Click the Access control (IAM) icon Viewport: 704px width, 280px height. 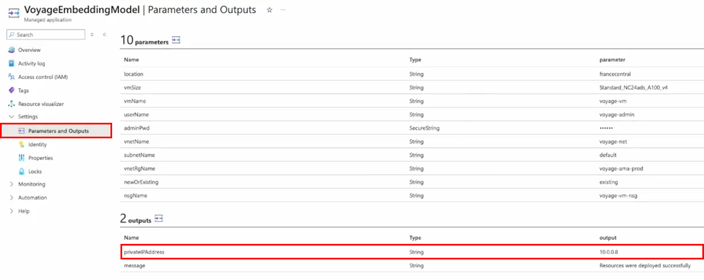click(x=12, y=77)
